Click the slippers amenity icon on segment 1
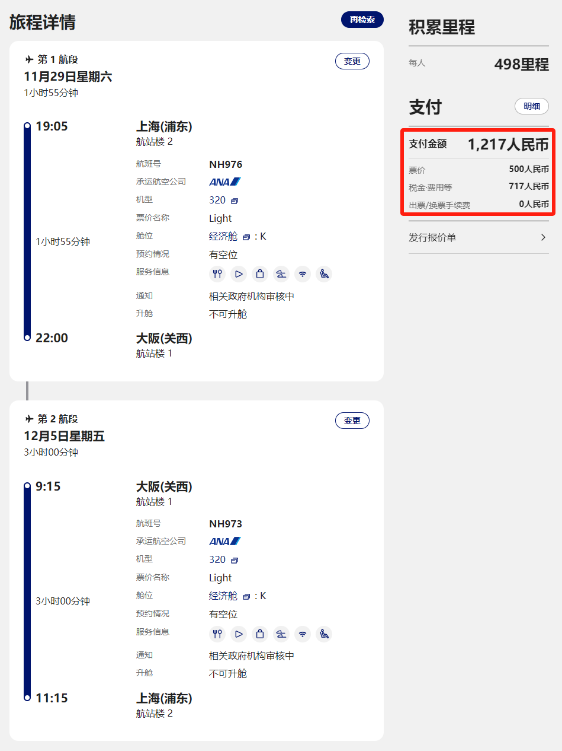Viewport: 562px width, 751px height. tap(281, 273)
